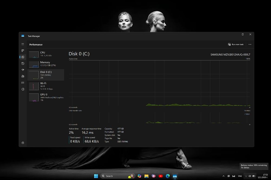Viewport: 271px width, 180px height.
Task: Open the Processes page in Task Manager
Action: pyautogui.click(x=23, y=50)
